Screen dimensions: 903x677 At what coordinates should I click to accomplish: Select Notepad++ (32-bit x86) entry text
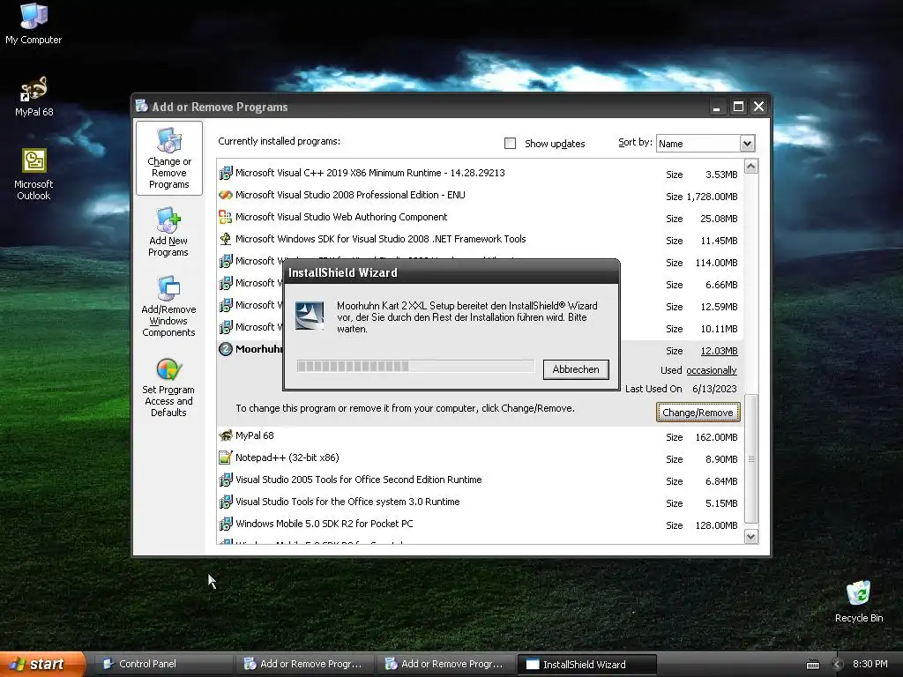[x=287, y=458]
